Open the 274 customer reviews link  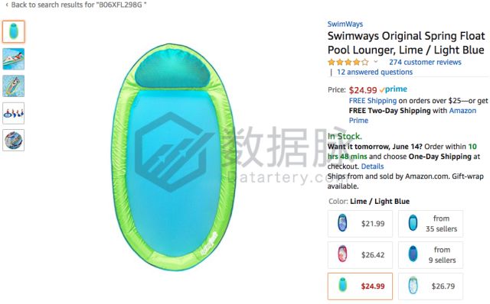pos(425,62)
